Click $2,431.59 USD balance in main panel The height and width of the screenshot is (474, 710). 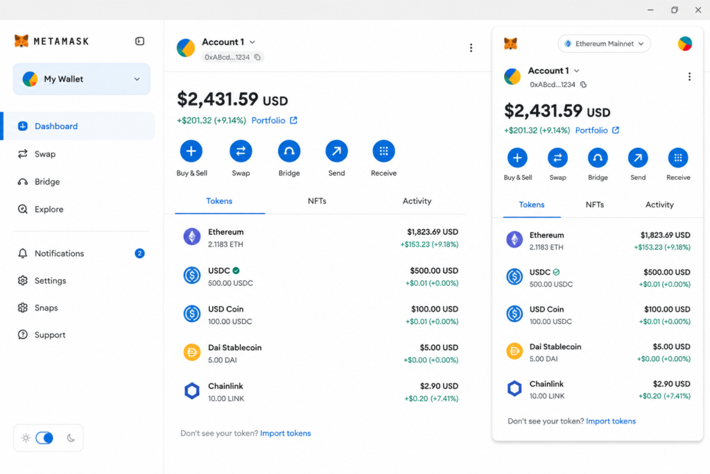(x=232, y=99)
